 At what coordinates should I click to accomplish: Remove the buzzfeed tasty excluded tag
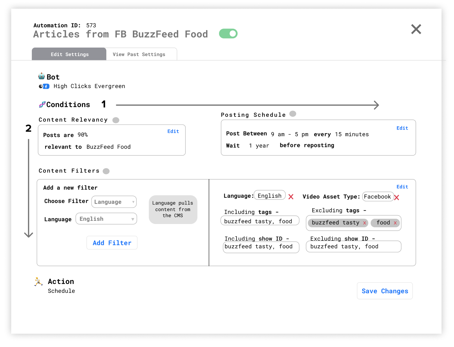click(x=364, y=223)
